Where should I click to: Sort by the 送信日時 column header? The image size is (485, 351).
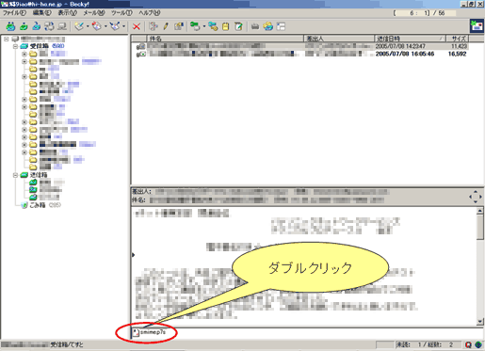[x=410, y=39]
